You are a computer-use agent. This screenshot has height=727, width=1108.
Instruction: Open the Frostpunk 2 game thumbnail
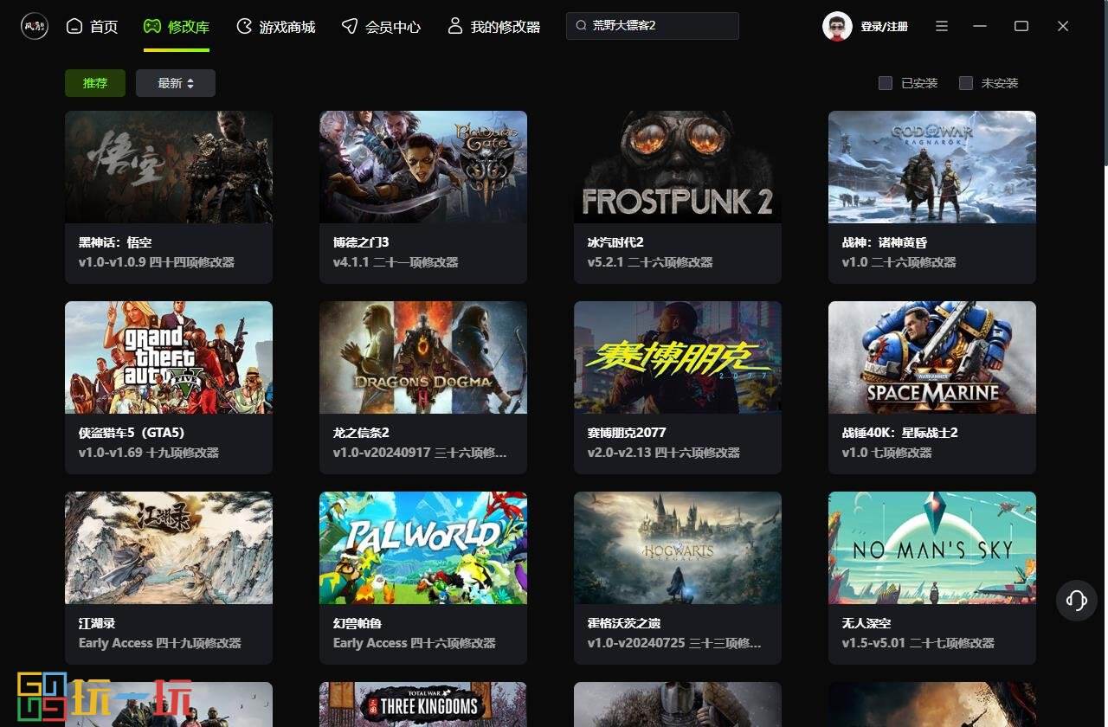(678, 167)
